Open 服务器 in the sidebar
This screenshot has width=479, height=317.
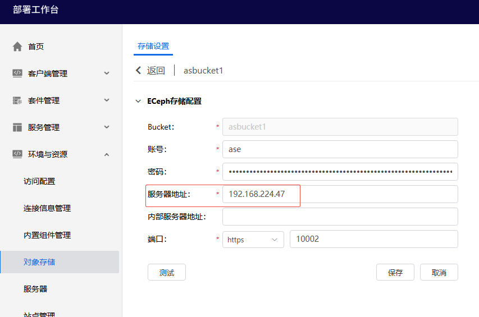pyautogui.click(x=35, y=289)
